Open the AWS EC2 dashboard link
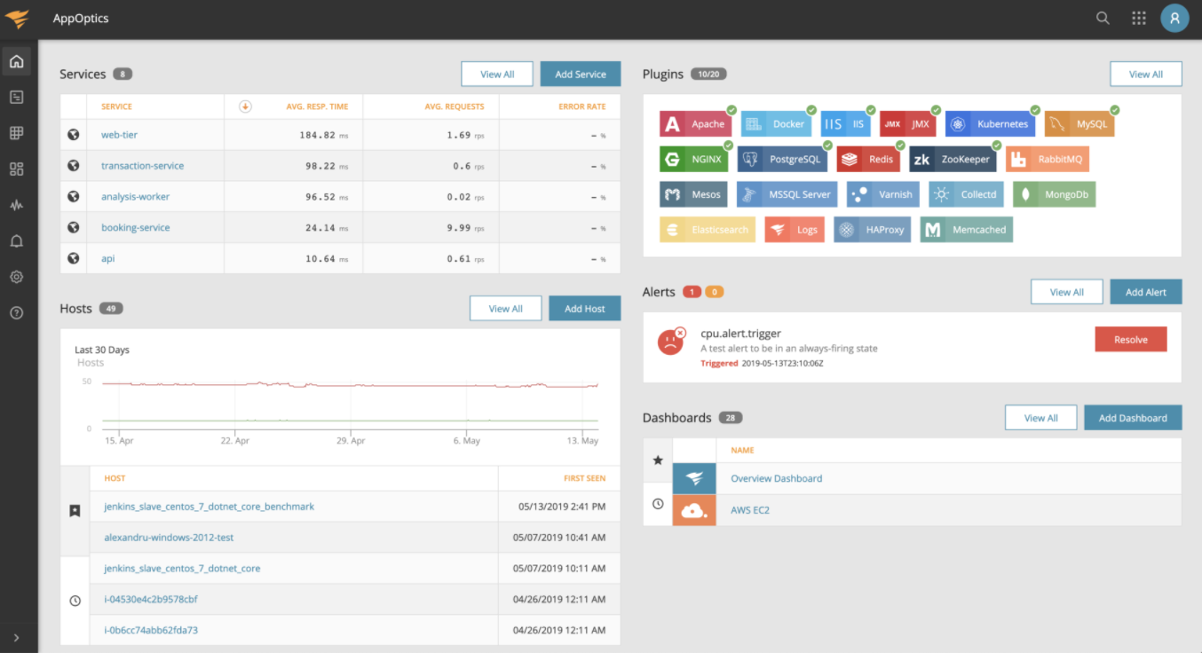The width and height of the screenshot is (1202, 653). click(x=750, y=510)
